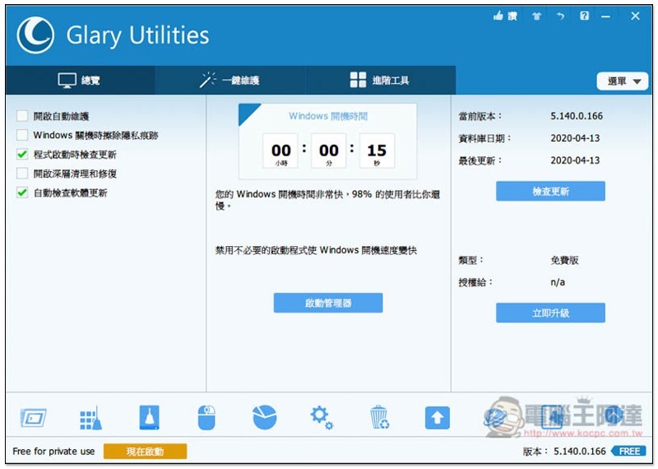This screenshot has width=658, height=469.
Task: Open the mouse-shaped context menu tool icon
Action: (x=206, y=418)
